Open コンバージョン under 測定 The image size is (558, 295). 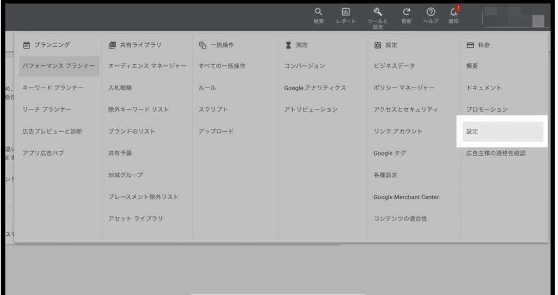tap(305, 66)
